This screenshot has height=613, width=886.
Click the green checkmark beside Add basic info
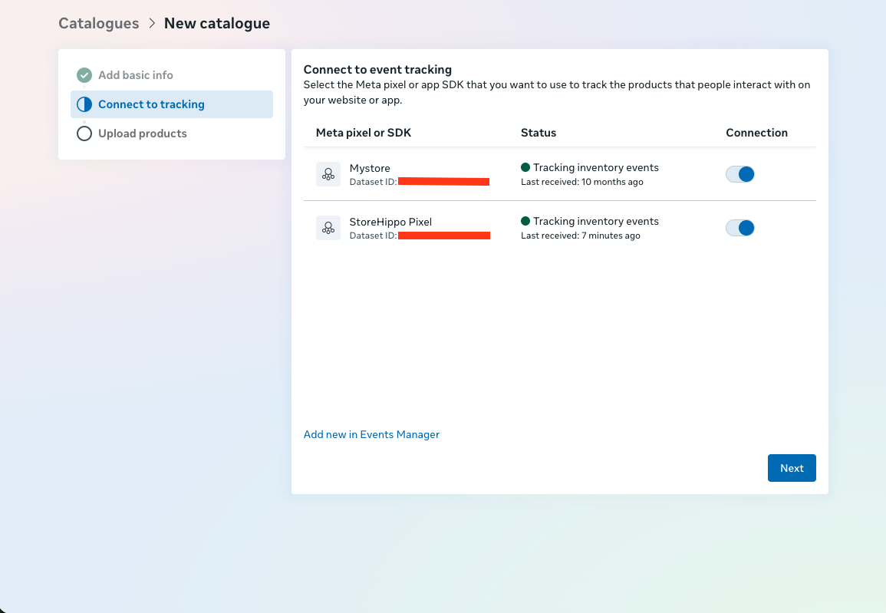point(84,75)
